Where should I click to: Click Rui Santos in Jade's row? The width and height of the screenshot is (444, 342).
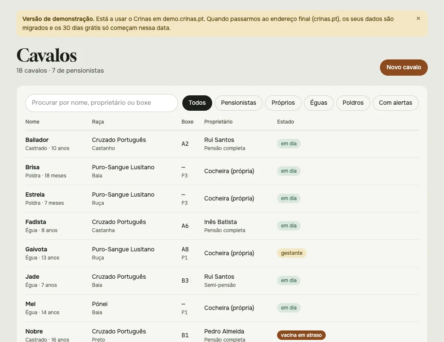coord(219,277)
